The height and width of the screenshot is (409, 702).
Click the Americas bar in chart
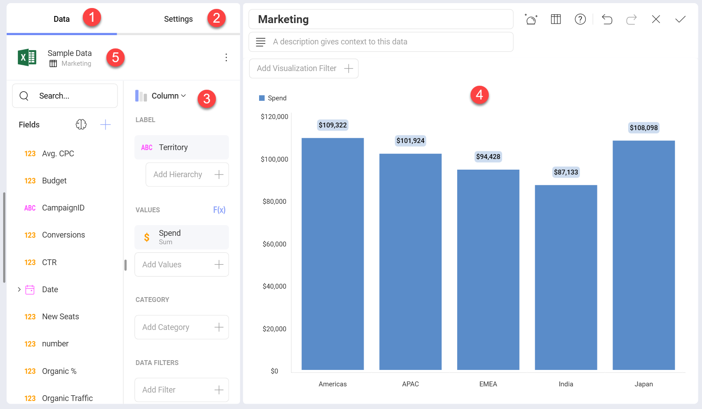[x=333, y=254]
